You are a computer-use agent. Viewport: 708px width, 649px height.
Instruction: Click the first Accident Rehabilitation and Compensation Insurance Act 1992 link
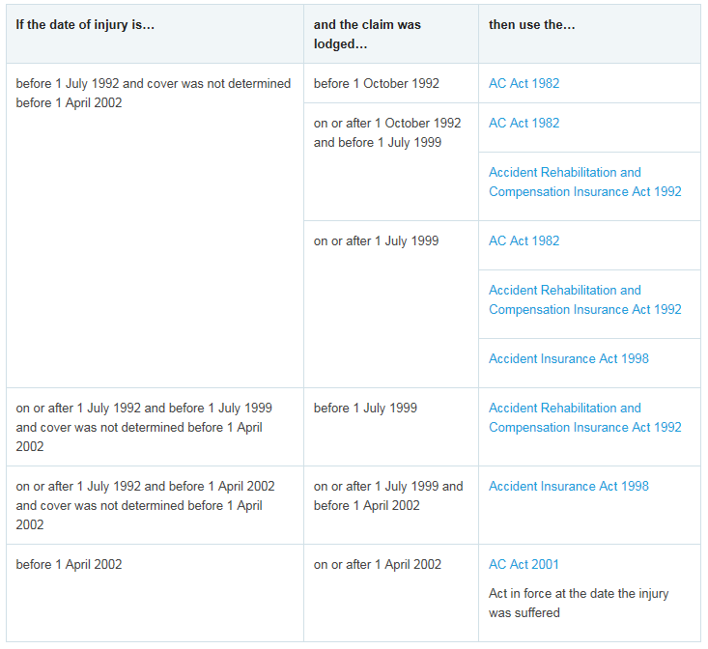[584, 183]
